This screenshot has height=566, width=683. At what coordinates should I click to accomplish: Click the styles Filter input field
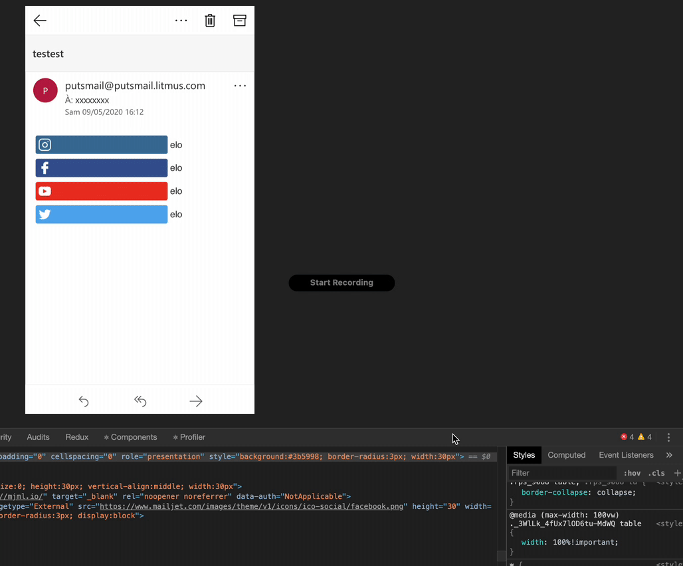[x=561, y=473]
